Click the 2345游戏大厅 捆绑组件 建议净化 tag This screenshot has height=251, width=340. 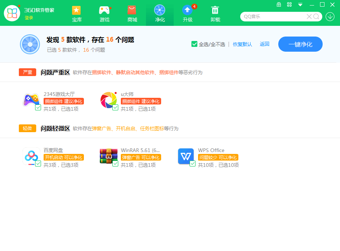[x=64, y=102]
